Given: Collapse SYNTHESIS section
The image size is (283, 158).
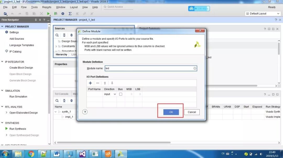Looking at the screenshot, I should (x=2, y=123).
